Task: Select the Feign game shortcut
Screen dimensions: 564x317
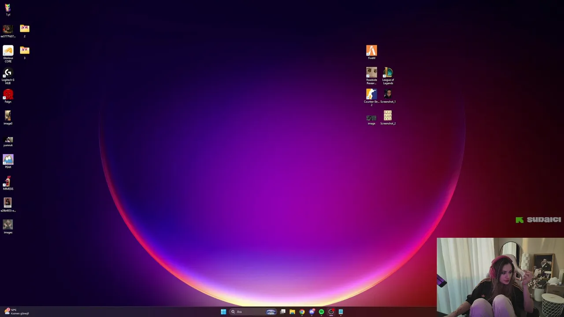Action: tap(8, 96)
